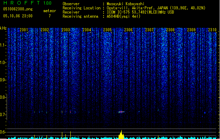The width and height of the screenshot is (220, 139).
Task: Click the 2307 time marker
Action: click(149, 30)
